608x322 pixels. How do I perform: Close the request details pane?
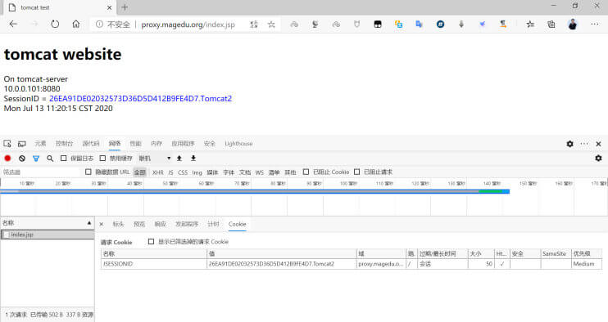(x=102, y=224)
